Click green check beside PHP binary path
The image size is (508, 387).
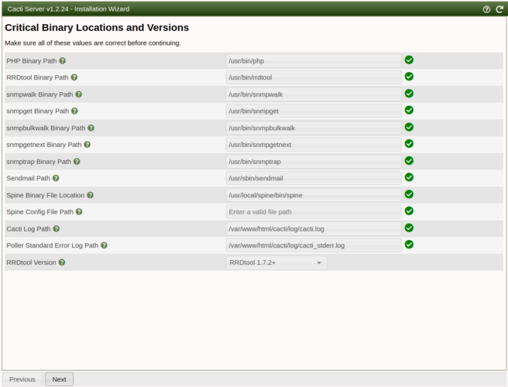[409, 60]
